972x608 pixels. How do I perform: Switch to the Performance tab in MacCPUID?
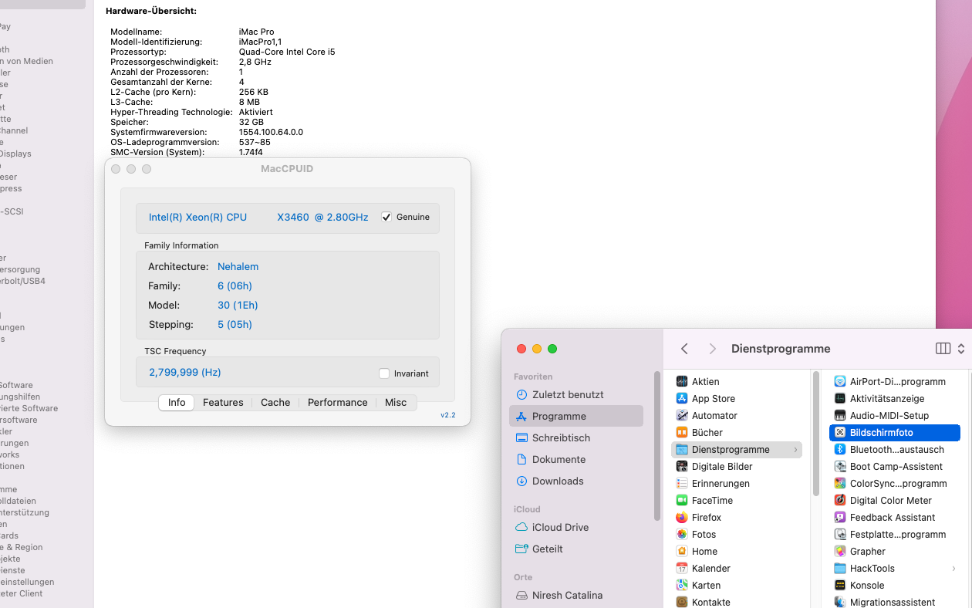pos(337,403)
